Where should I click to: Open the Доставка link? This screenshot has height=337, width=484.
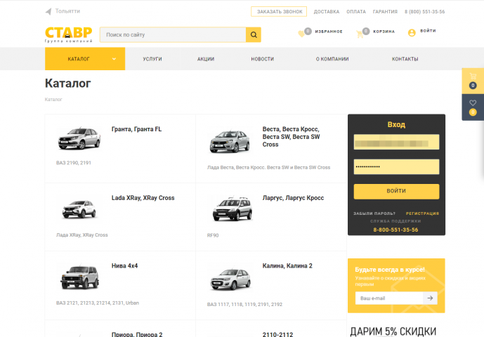point(326,12)
